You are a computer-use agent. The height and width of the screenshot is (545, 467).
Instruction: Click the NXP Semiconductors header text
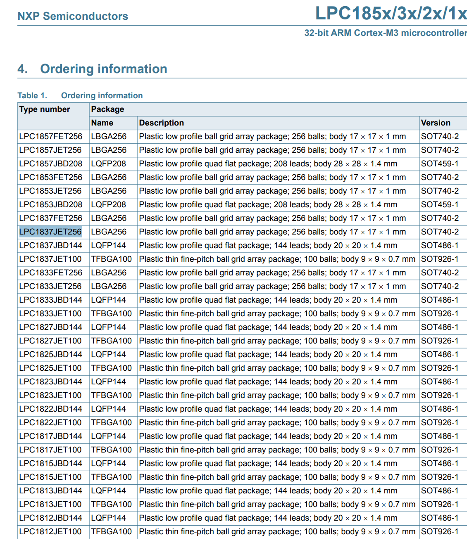pos(73,16)
